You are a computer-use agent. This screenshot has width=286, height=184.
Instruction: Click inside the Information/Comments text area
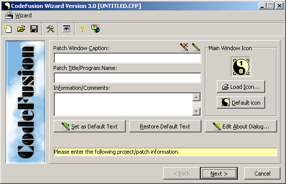pyautogui.click(x=123, y=104)
